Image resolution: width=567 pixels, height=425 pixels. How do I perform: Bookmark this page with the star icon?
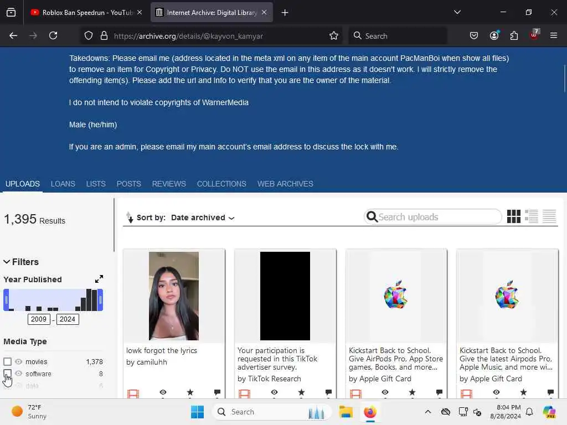click(334, 36)
